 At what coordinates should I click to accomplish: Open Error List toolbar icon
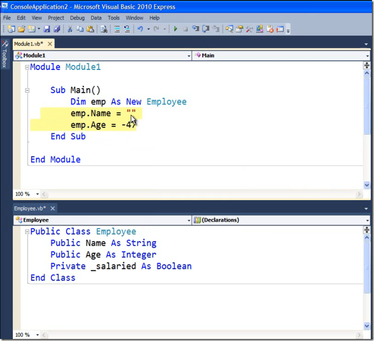point(270,29)
